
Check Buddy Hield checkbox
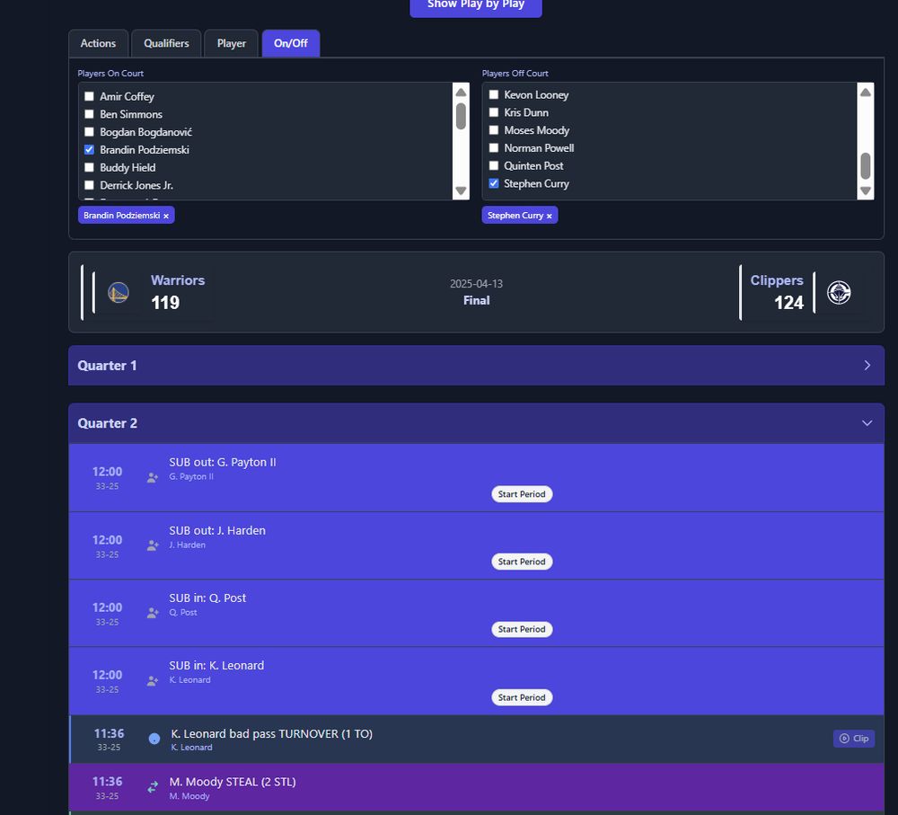tap(89, 167)
